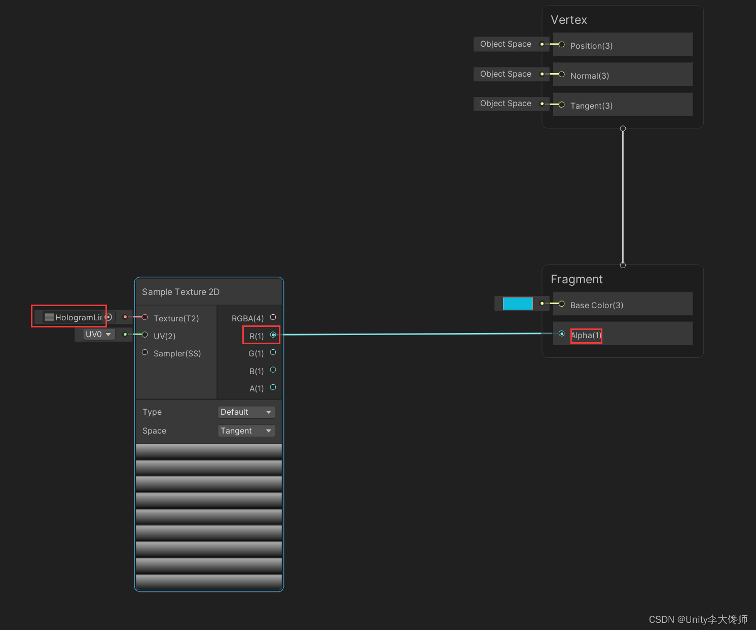Screen dimensions: 756x630
Task: Select the HologramLine texture field
Action: 79,317
